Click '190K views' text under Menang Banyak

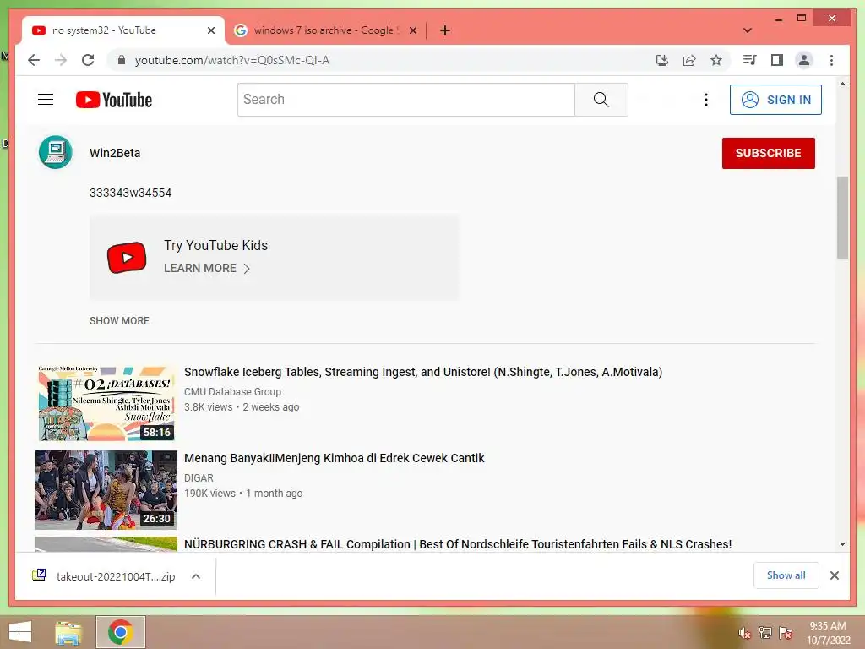pos(209,494)
